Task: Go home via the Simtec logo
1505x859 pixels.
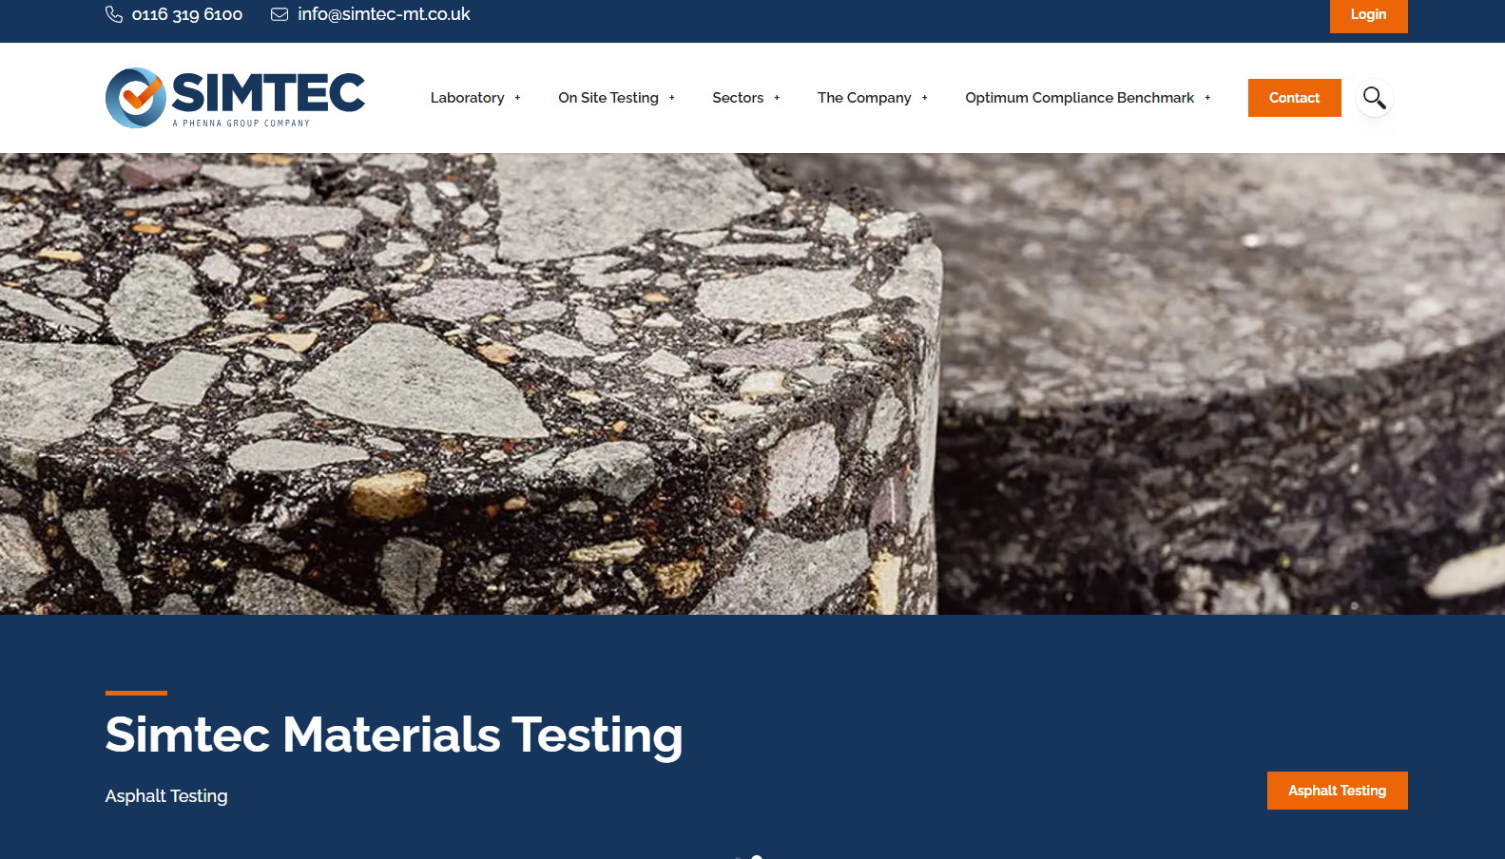Action: point(235,98)
